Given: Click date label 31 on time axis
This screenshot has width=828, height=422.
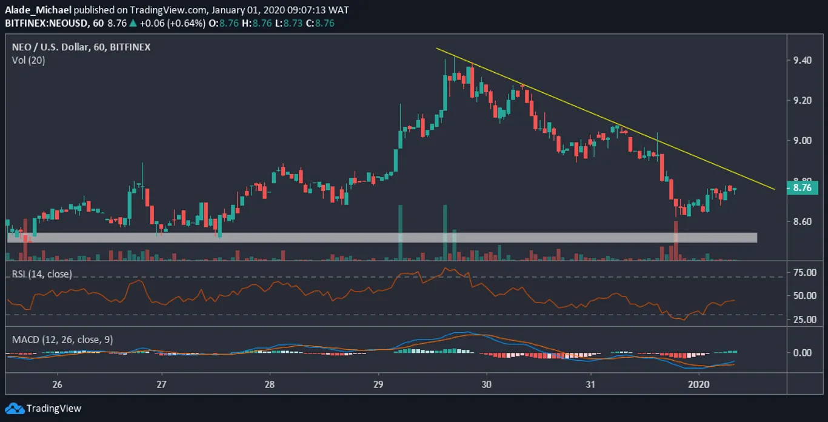Looking at the screenshot, I should click(591, 384).
